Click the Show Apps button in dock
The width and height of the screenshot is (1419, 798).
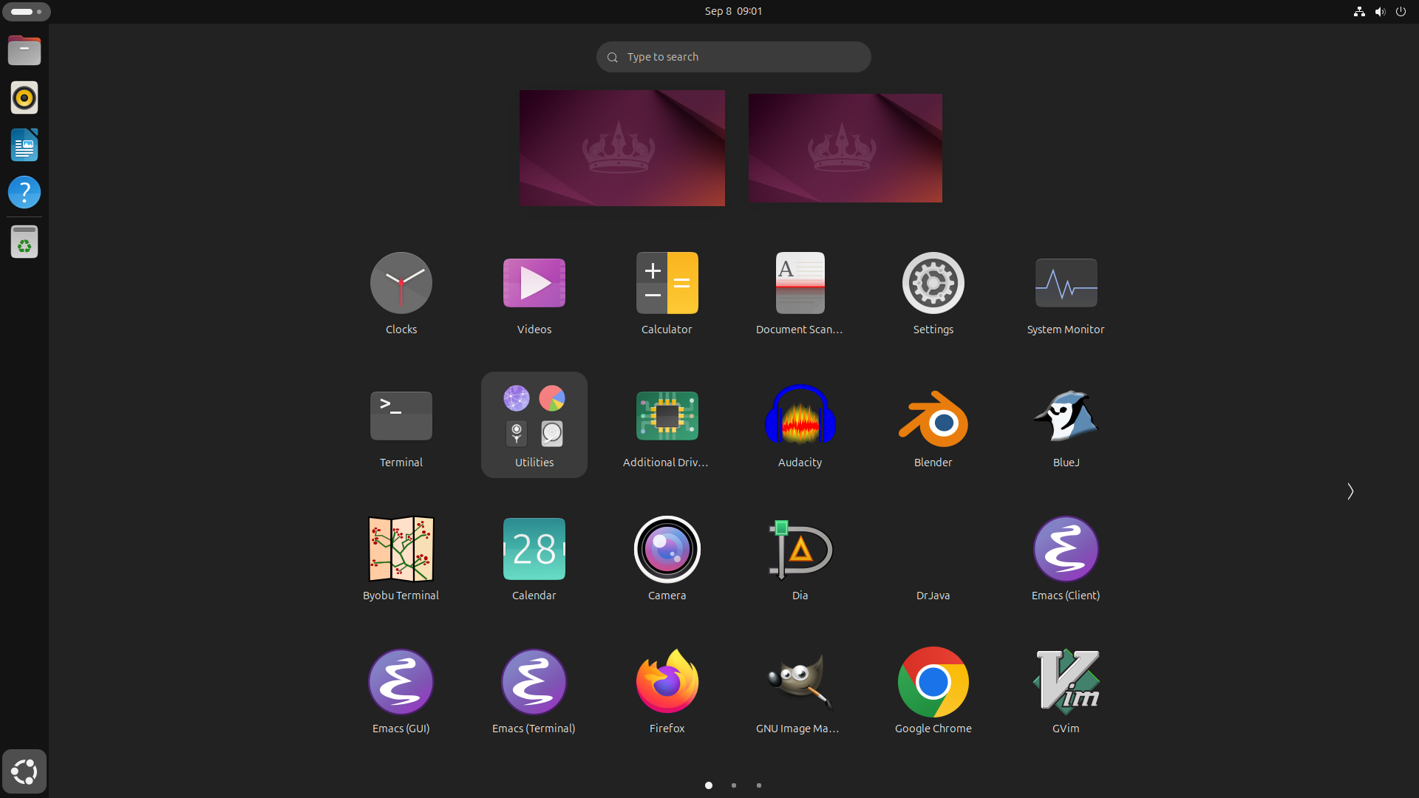24,771
